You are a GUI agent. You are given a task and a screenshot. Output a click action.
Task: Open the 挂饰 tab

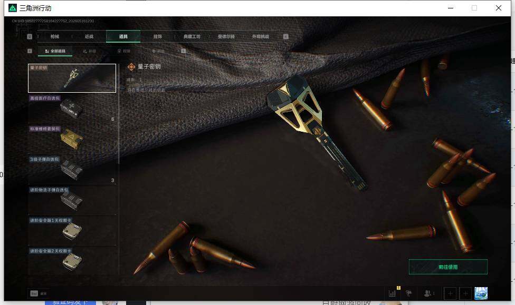[158, 36]
